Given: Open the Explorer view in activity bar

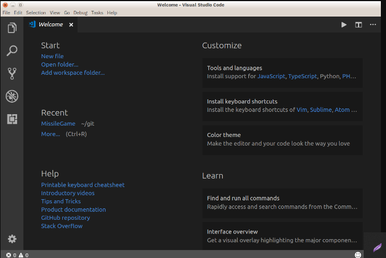Looking at the screenshot, I should tap(12, 27).
